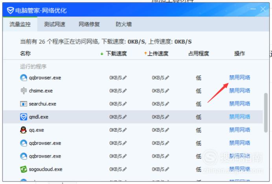272x184 pixels.
Task: Click green download arrow beside 下载速度 header
Action: coord(102,54)
